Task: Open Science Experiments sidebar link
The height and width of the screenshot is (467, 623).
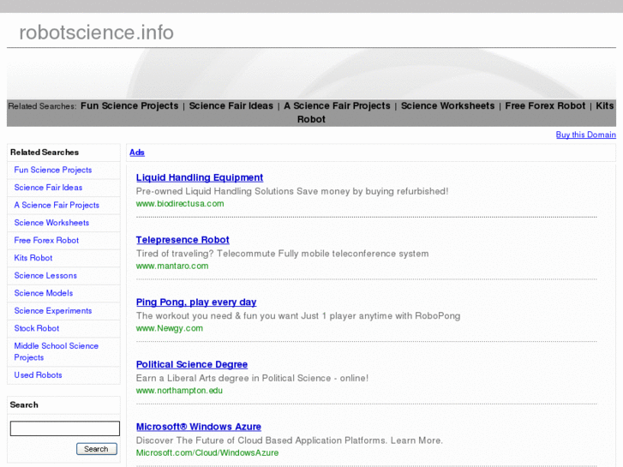Action: (x=53, y=311)
